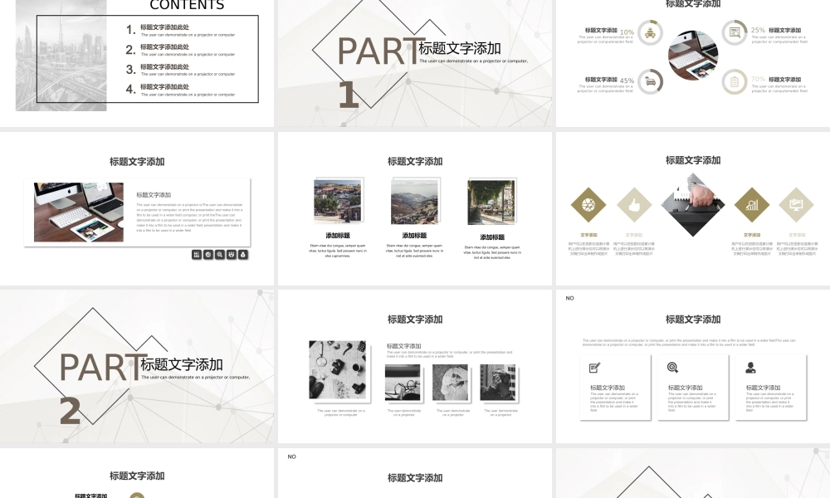This screenshot has width=830, height=498.
Task: Select the car icon beside 45%
Action: tap(651, 81)
